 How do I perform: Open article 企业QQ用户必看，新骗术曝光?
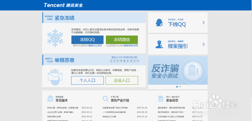tap(60, 112)
